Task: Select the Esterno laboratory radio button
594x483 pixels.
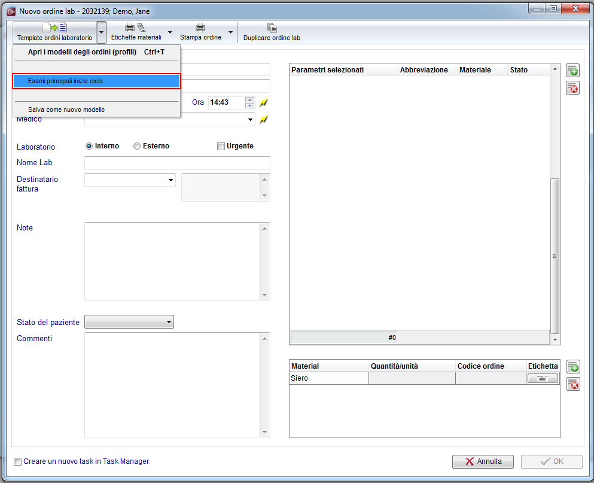Action: [137, 146]
